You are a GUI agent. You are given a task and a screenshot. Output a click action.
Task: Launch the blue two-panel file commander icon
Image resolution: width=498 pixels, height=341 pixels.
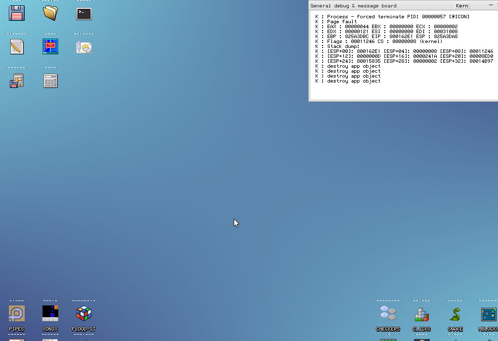50,47
